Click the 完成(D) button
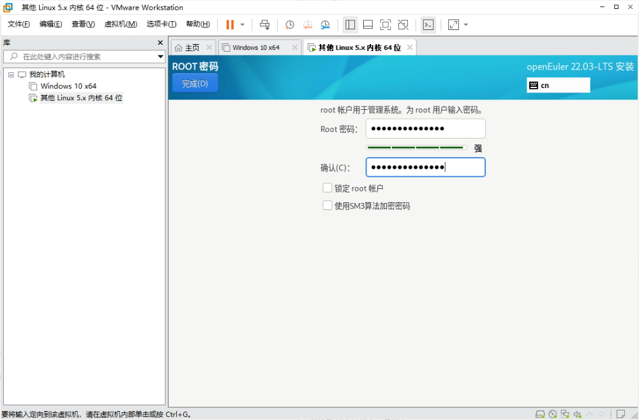 195,84
